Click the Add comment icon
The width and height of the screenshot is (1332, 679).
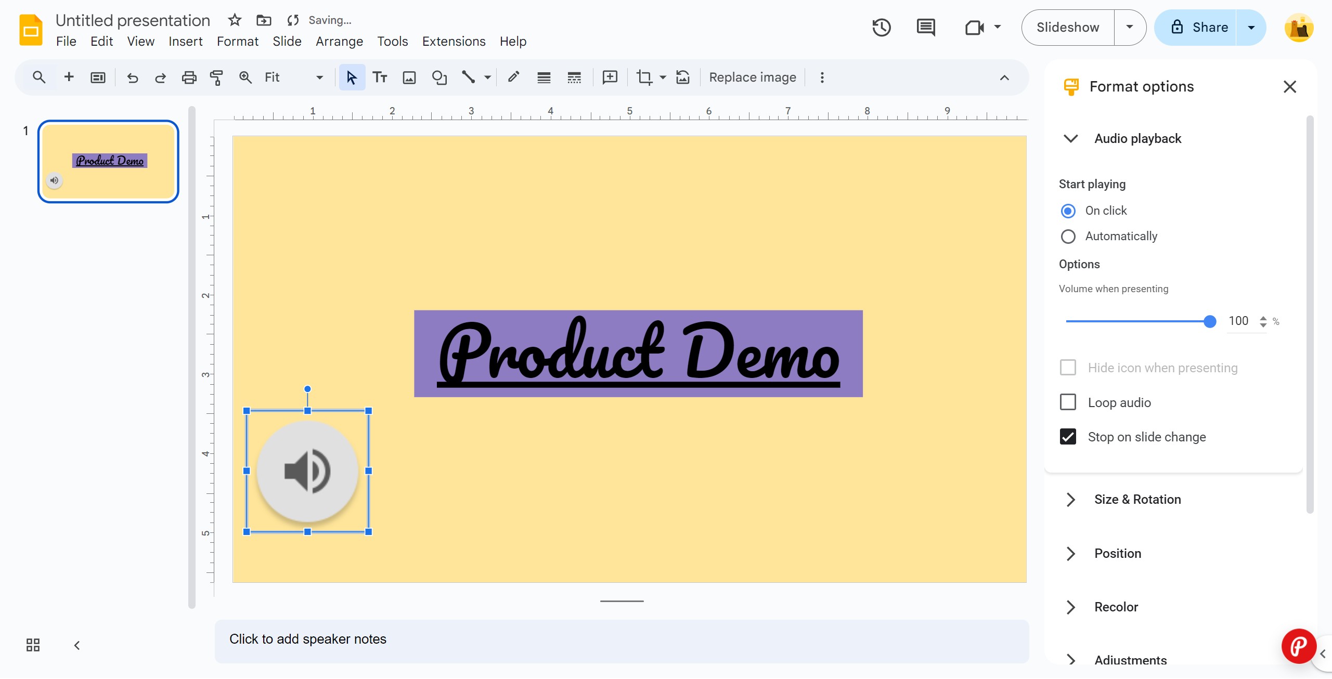tap(610, 77)
